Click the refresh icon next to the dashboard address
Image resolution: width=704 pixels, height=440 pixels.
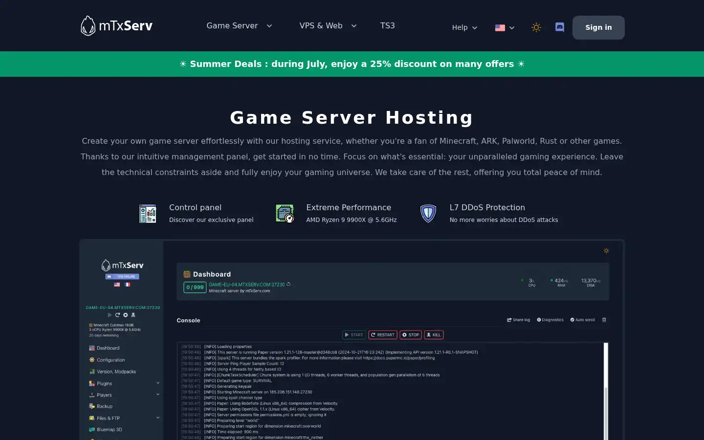tap(288, 284)
